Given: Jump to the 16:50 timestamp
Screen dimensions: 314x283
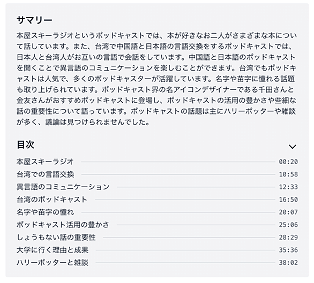Looking at the screenshot, I should pyautogui.click(x=288, y=200).
